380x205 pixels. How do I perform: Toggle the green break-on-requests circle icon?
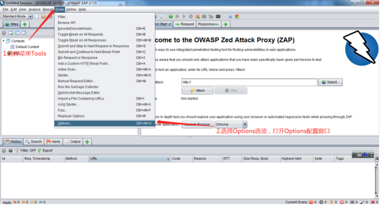pyautogui.click(x=171, y=16)
